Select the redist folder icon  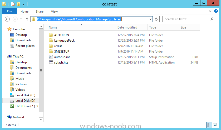click(x=51, y=46)
